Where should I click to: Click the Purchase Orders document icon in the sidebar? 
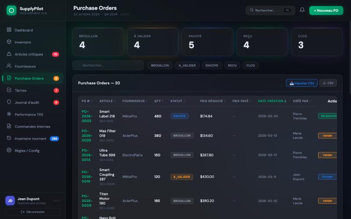(9, 78)
